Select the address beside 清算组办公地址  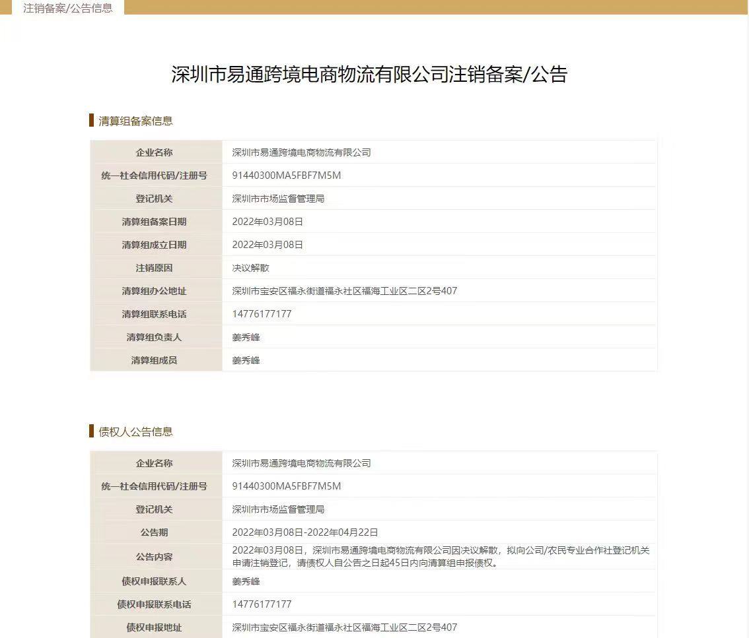pos(344,291)
